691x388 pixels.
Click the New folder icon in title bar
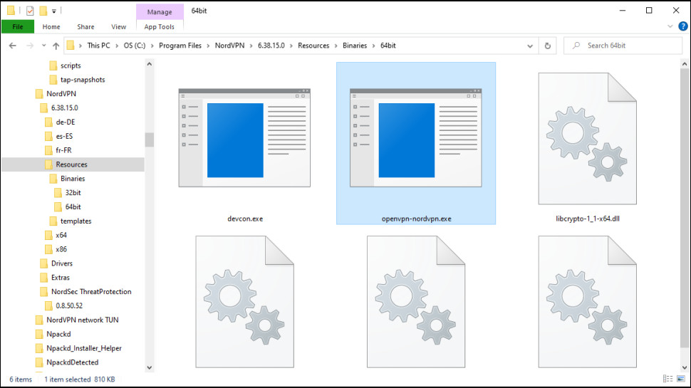pos(43,11)
